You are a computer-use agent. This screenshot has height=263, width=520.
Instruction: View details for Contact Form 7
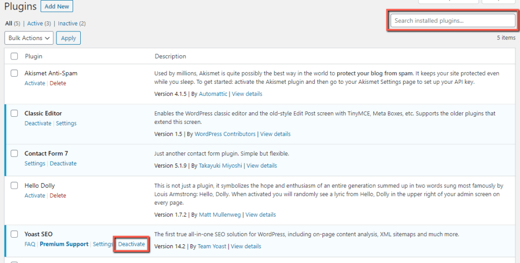262,166
